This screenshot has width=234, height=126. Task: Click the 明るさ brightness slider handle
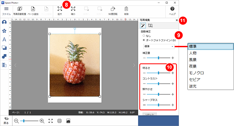(158, 73)
